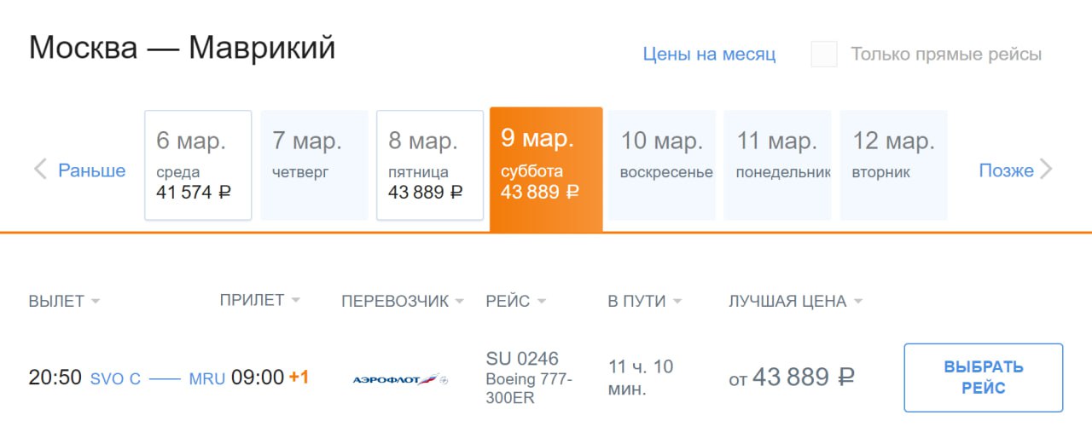
Task: Switch to 12 мар. вторник tab
Action: 893,165
